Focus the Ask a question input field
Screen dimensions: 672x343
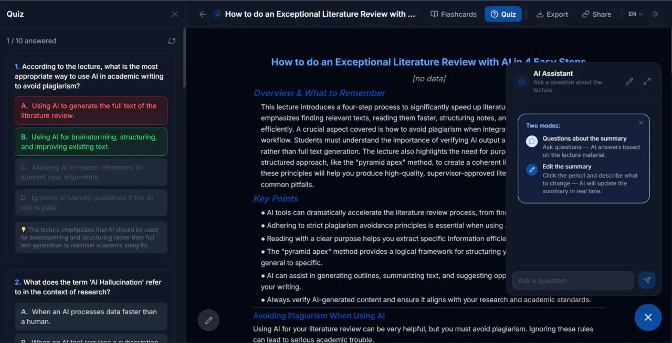(x=573, y=281)
